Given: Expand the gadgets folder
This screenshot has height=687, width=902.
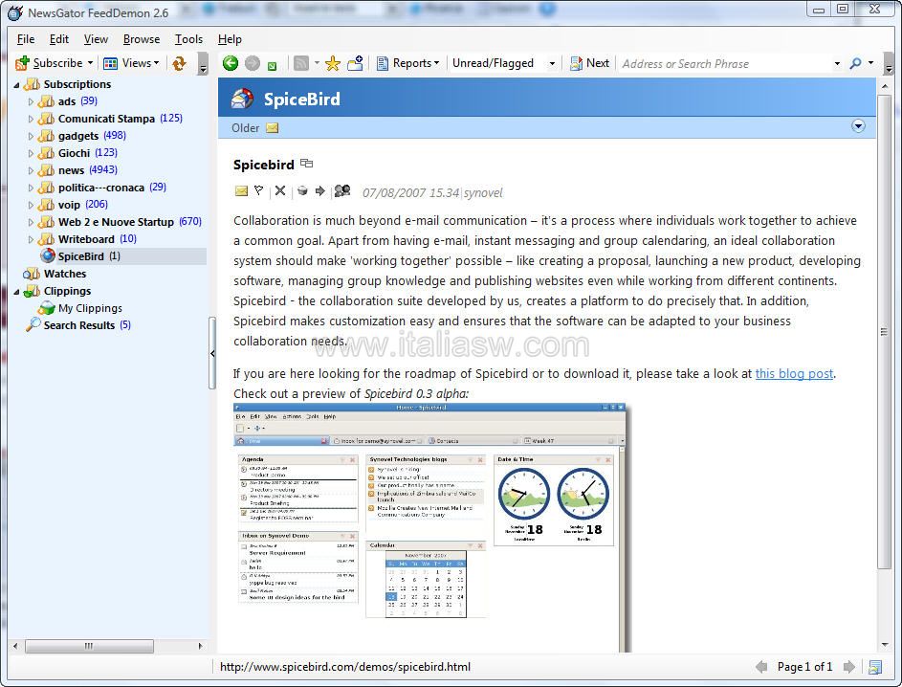Looking at the screenshot, I should click(31, 137).
